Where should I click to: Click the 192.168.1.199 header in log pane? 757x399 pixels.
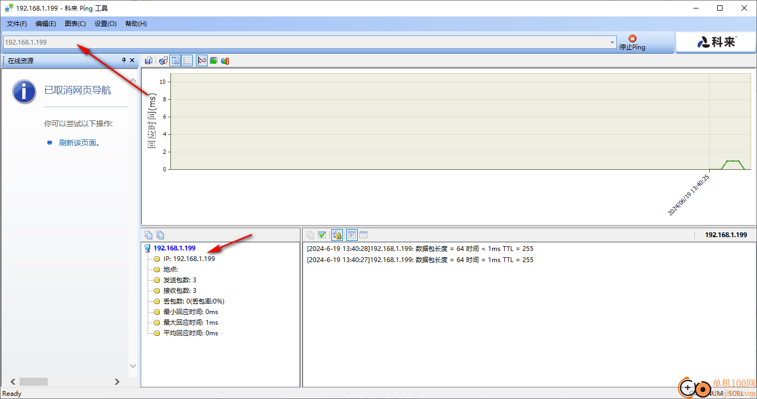pos(726,235)
